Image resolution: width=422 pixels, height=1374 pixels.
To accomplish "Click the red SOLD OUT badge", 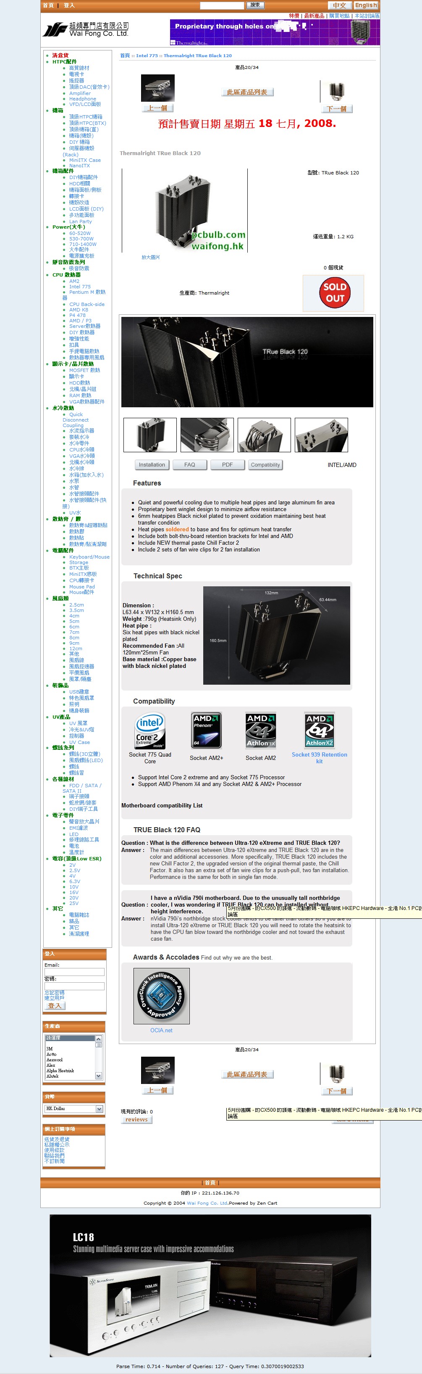I will click(x=333, y=293).
